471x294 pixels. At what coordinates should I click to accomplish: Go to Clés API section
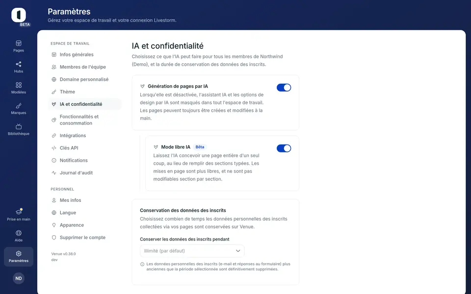point(85,148)
